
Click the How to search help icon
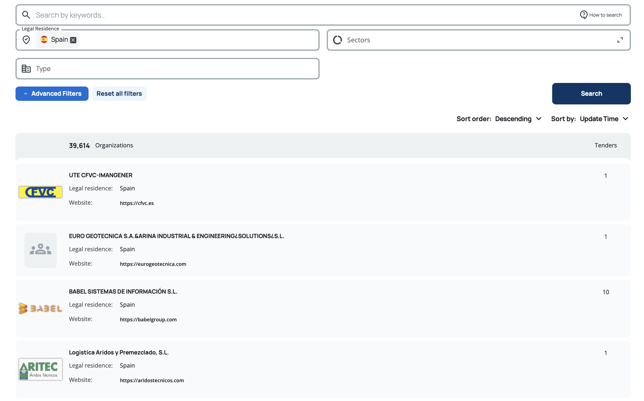(x=583, y=15)
